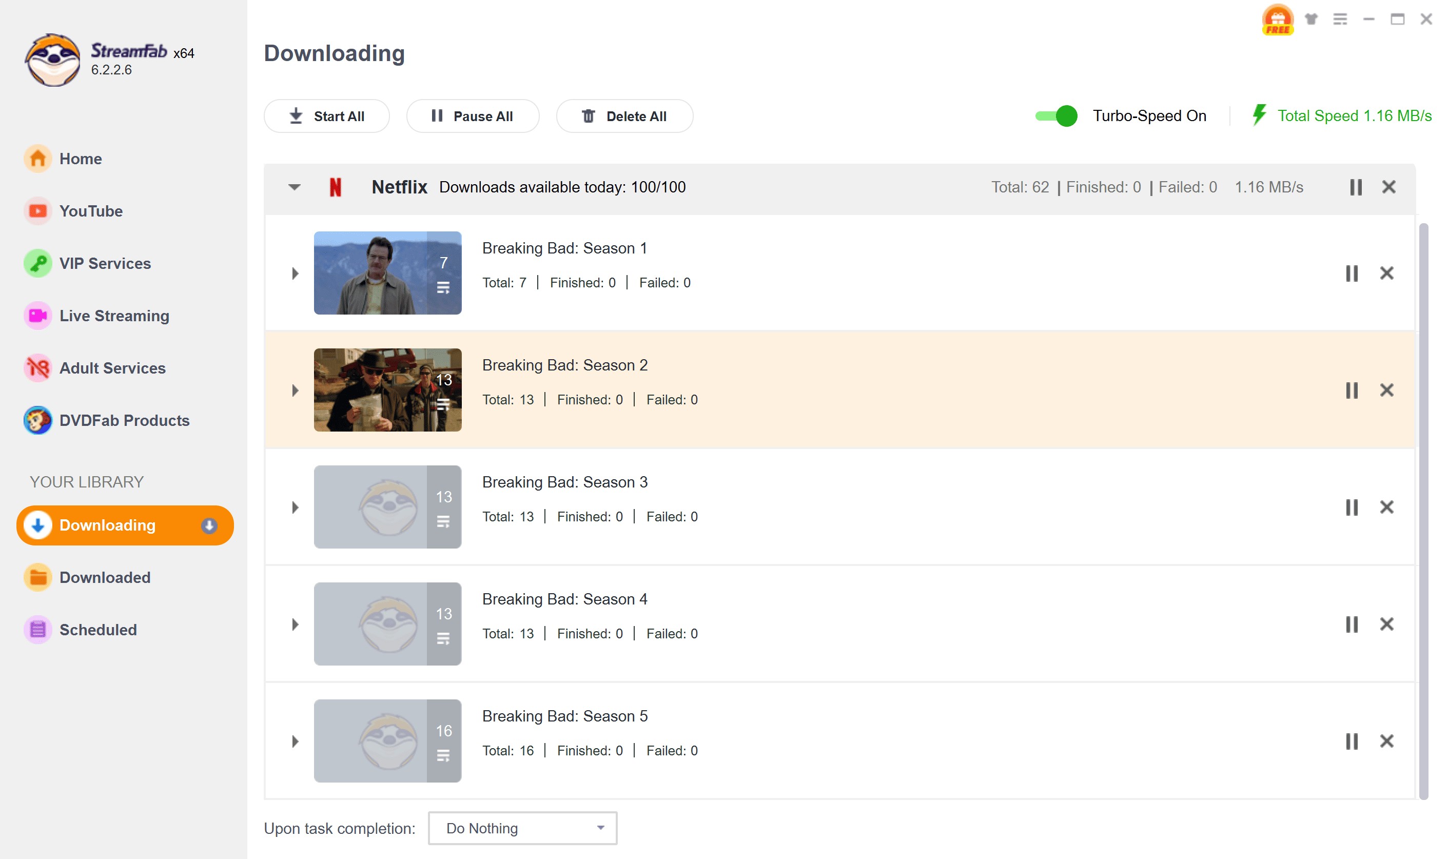Pause Breaking Bad: Season 4 download

pos(1351,624)
